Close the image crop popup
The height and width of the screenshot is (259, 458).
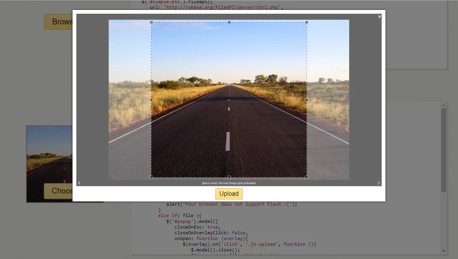click(379, 16)
